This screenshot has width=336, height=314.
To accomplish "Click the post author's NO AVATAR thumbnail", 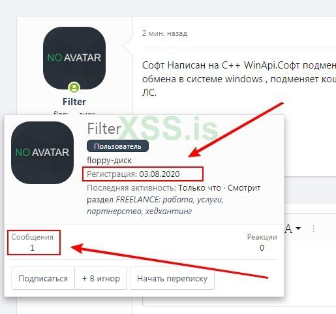I will click(x=74, y=58).
